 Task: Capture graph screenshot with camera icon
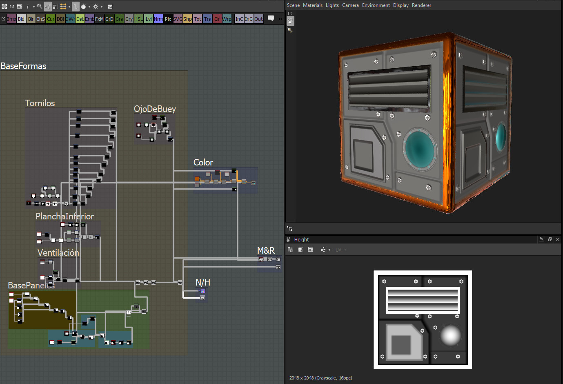click(20, 6)
